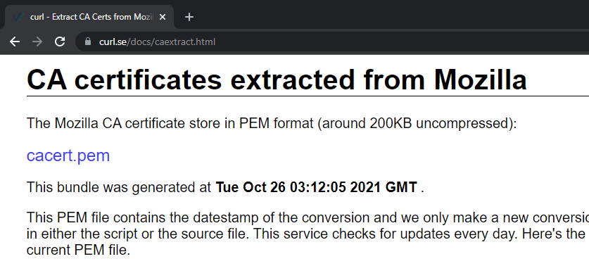Click the 'curl.se' domain in the URL
The image size is (589, 266).
pos(113,42)
